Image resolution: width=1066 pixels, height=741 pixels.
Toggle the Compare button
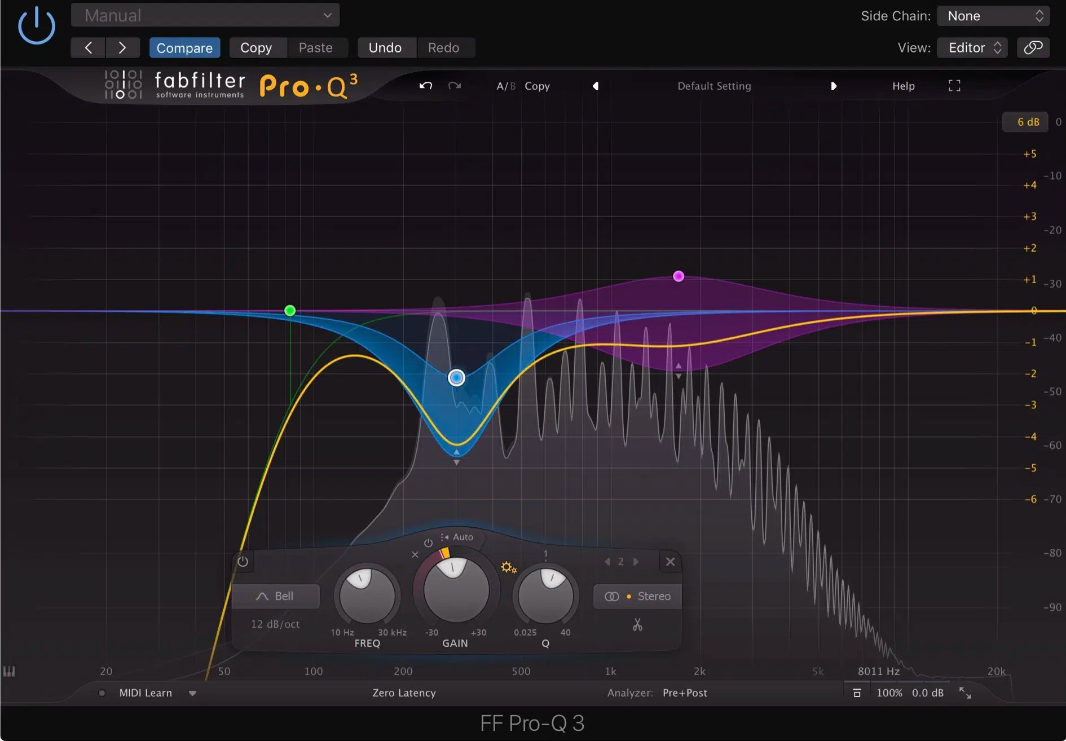coord(184,48)
